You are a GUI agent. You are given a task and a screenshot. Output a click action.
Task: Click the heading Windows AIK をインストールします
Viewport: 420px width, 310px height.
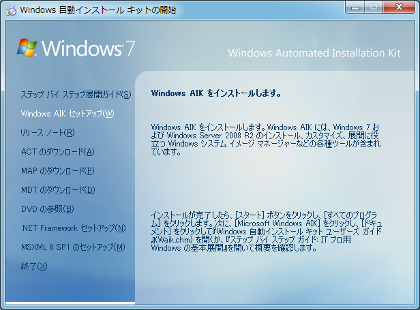click(216, 93)
